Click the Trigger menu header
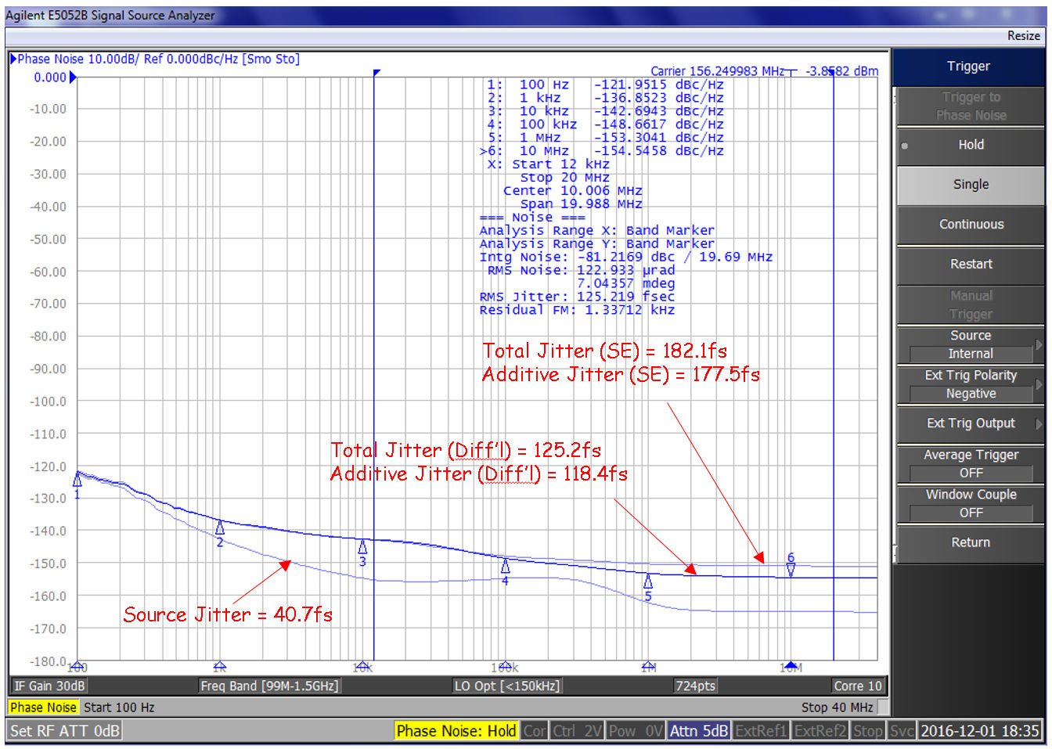Viewport: 1052px width, 749px height. [x=968, y=67]
